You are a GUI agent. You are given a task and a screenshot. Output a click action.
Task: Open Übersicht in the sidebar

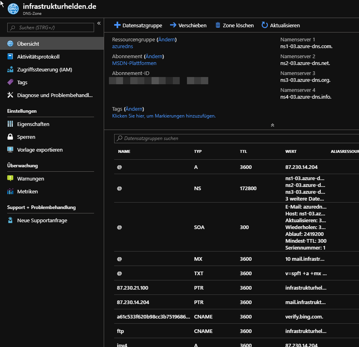coord(52,44)
